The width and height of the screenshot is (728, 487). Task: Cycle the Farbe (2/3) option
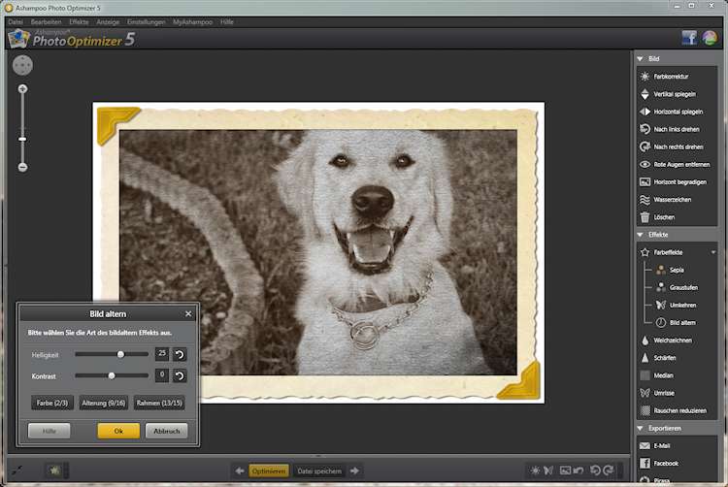point(50,403)
